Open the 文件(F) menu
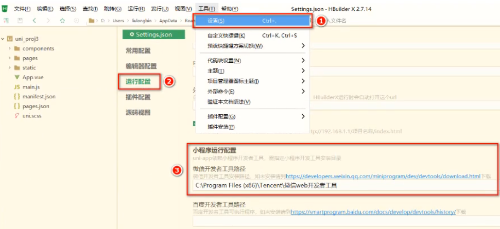Image resolution: width=500 pixels, height=229 pixels. click(x=22, y=9)
